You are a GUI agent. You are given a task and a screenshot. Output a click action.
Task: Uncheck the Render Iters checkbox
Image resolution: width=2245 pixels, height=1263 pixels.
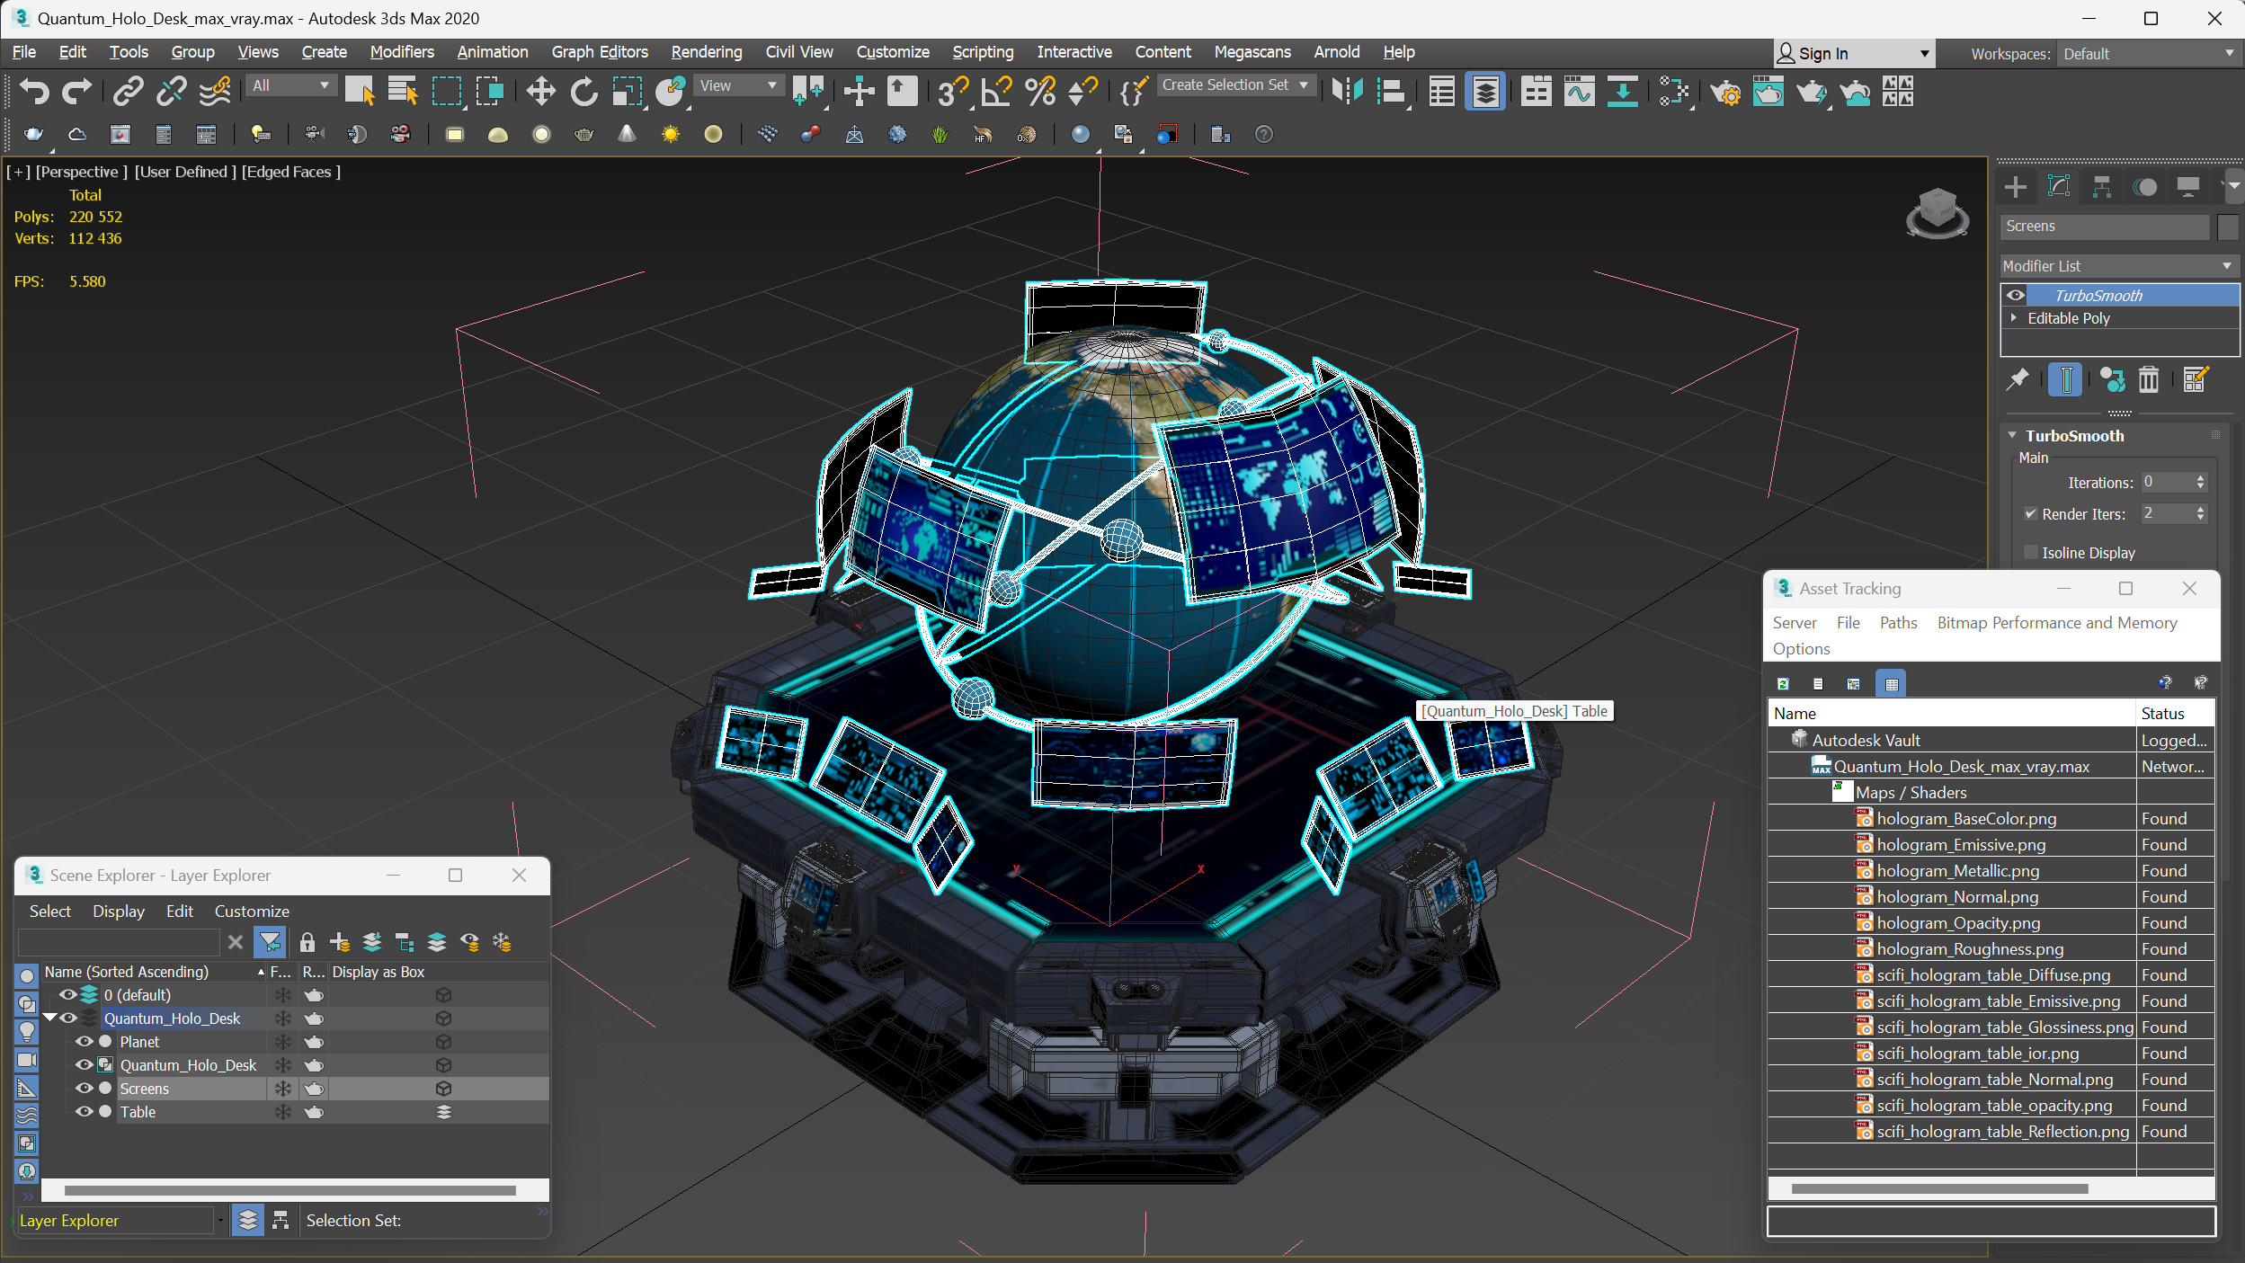[x=2030, y=514]
